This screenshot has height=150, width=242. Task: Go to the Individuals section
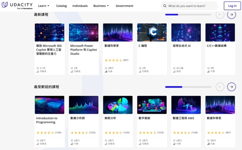(80, 6)
